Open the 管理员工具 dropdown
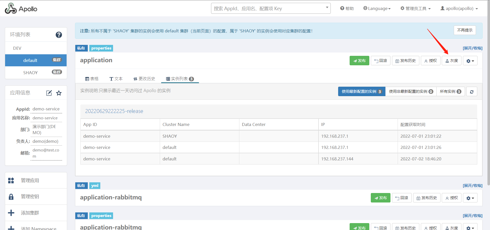490x230 pixels. point(415,8)
